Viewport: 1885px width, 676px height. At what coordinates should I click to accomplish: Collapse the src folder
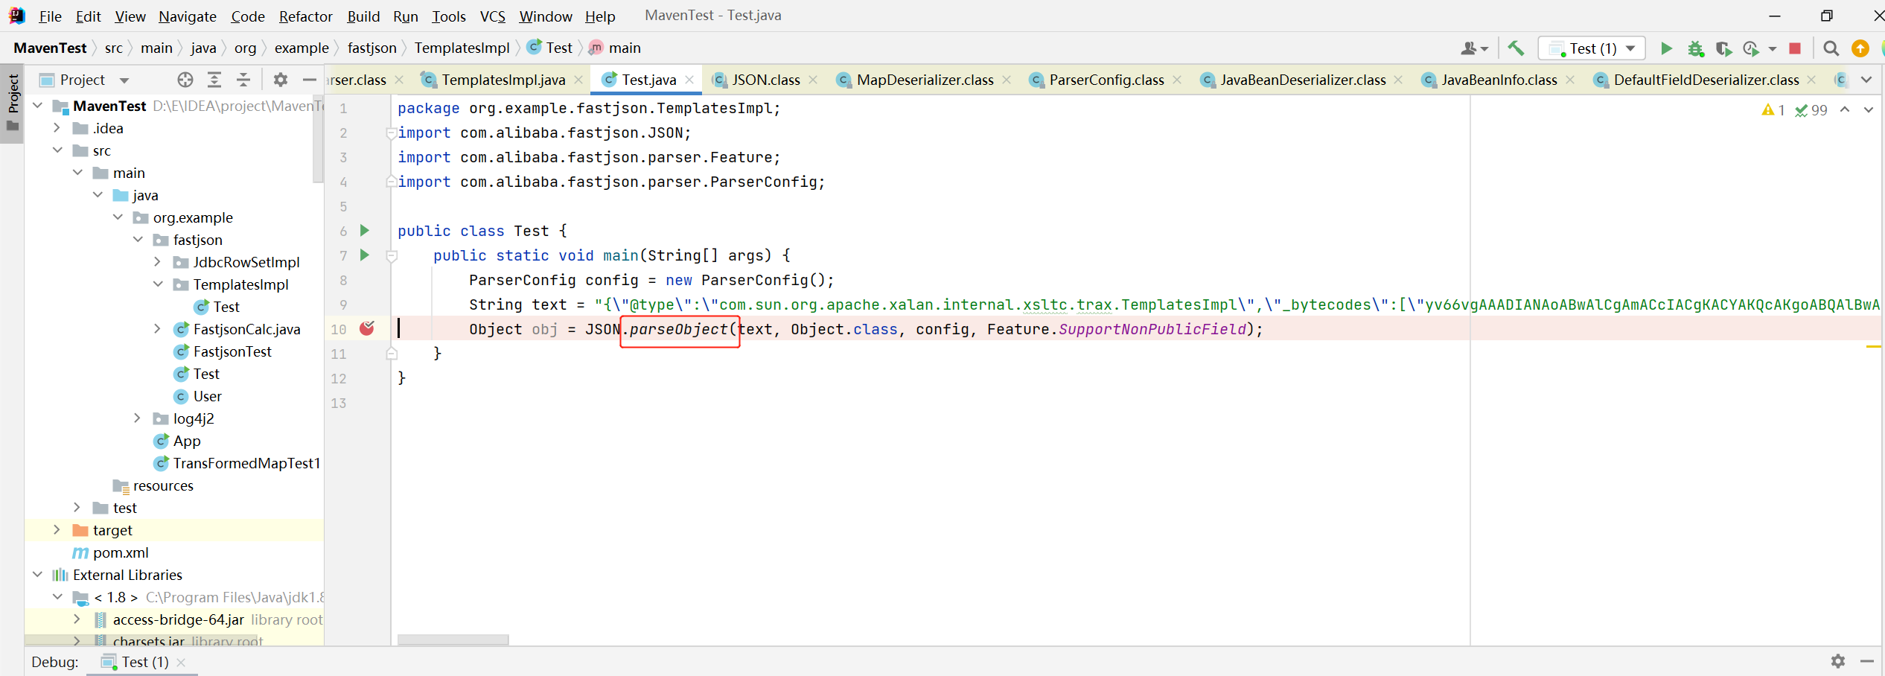[x=57, y=150]
